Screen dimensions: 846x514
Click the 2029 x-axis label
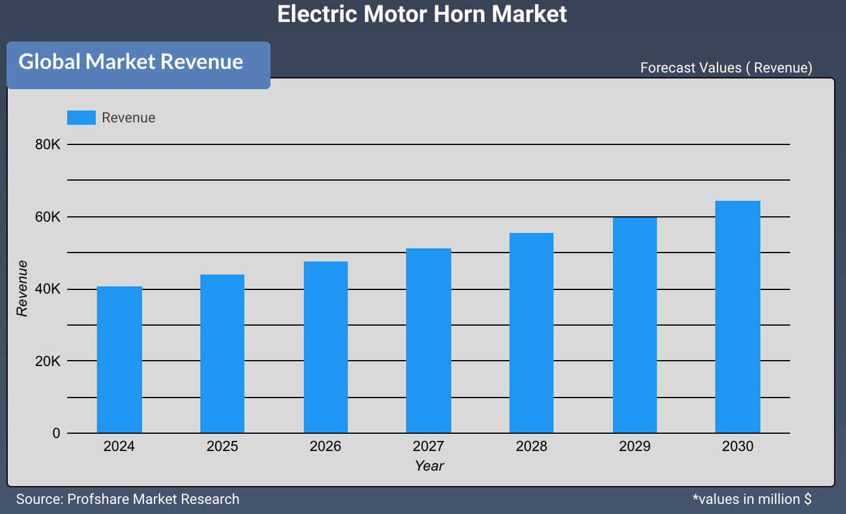634,446
